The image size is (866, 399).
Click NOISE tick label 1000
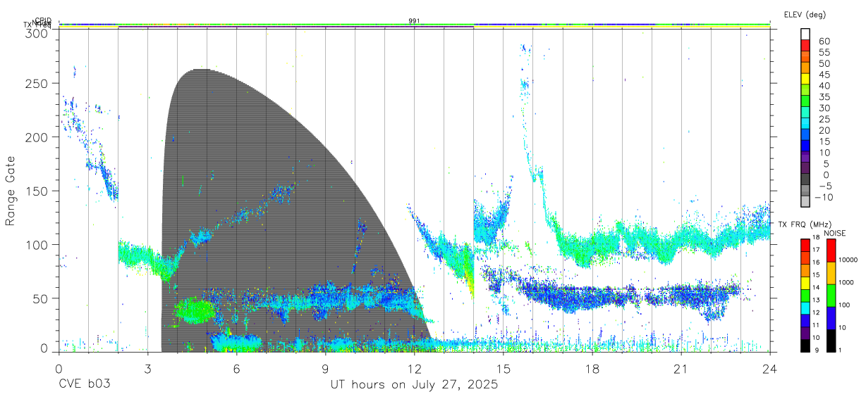[x=846, y=282]
